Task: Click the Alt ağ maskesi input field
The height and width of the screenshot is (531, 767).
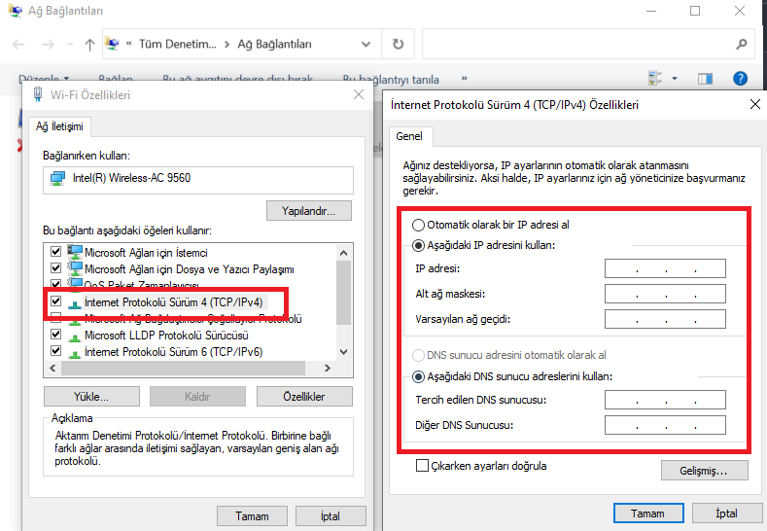Action: click(665, 294)
